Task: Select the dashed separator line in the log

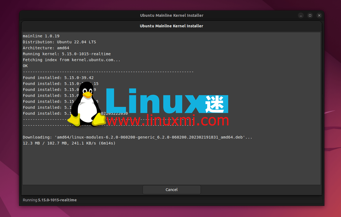Action: pyautogui.click(x=108, y=72)
